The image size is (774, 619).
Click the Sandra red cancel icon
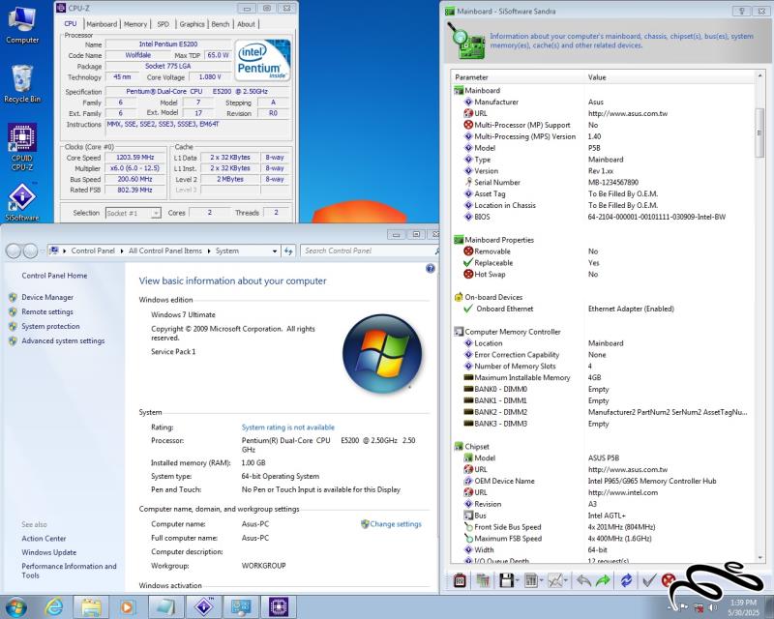click(669, 580)
